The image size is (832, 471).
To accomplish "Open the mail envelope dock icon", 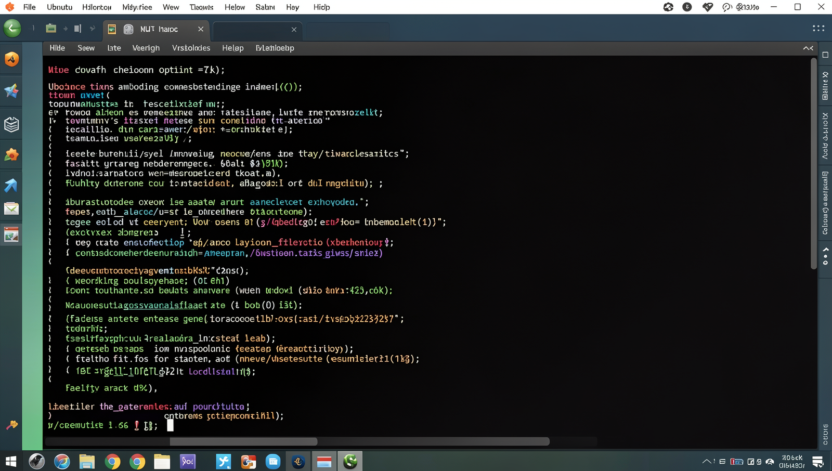I will 11,209.
